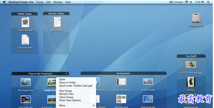This screenshot has height=108, width=214.
Task: Select New Group in the context menu
Action: [76, 91]
